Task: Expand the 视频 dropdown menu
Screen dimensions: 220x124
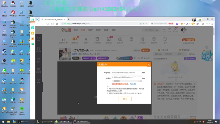Action: [98, 30]
